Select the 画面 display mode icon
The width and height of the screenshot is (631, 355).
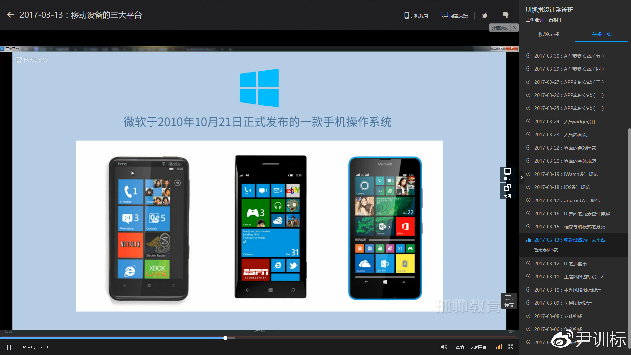coord(507,175)
